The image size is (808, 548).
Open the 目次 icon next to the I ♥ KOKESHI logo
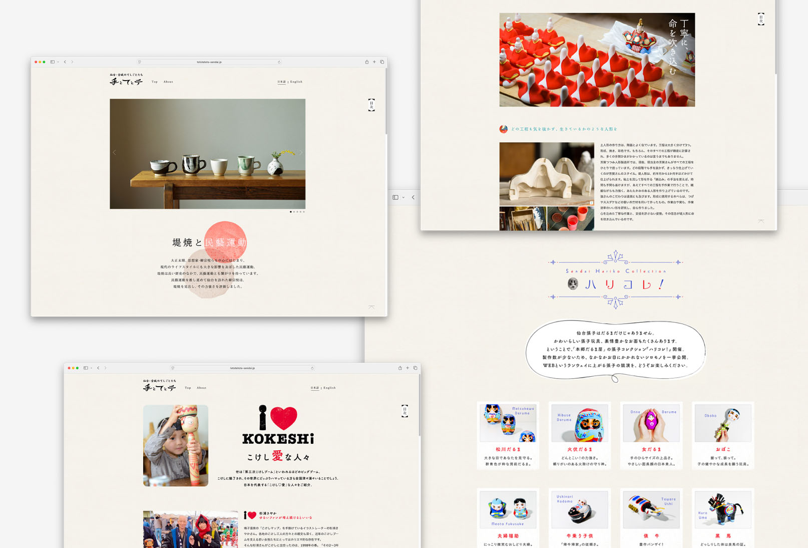pyautogui.click(x=405, y=411)
